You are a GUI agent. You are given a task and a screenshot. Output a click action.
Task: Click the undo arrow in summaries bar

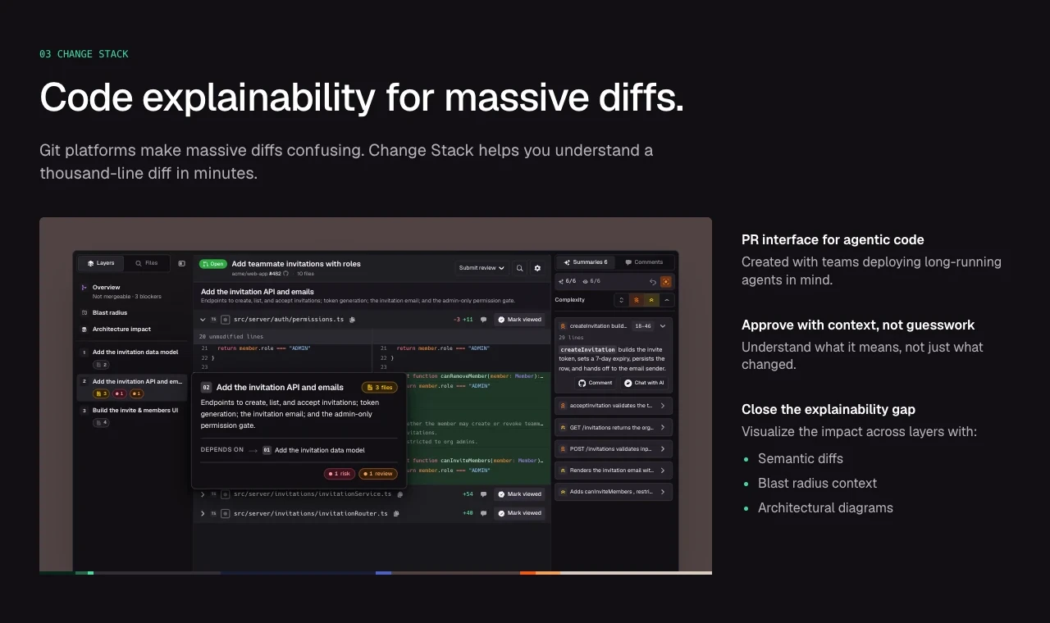click(653, 281)
